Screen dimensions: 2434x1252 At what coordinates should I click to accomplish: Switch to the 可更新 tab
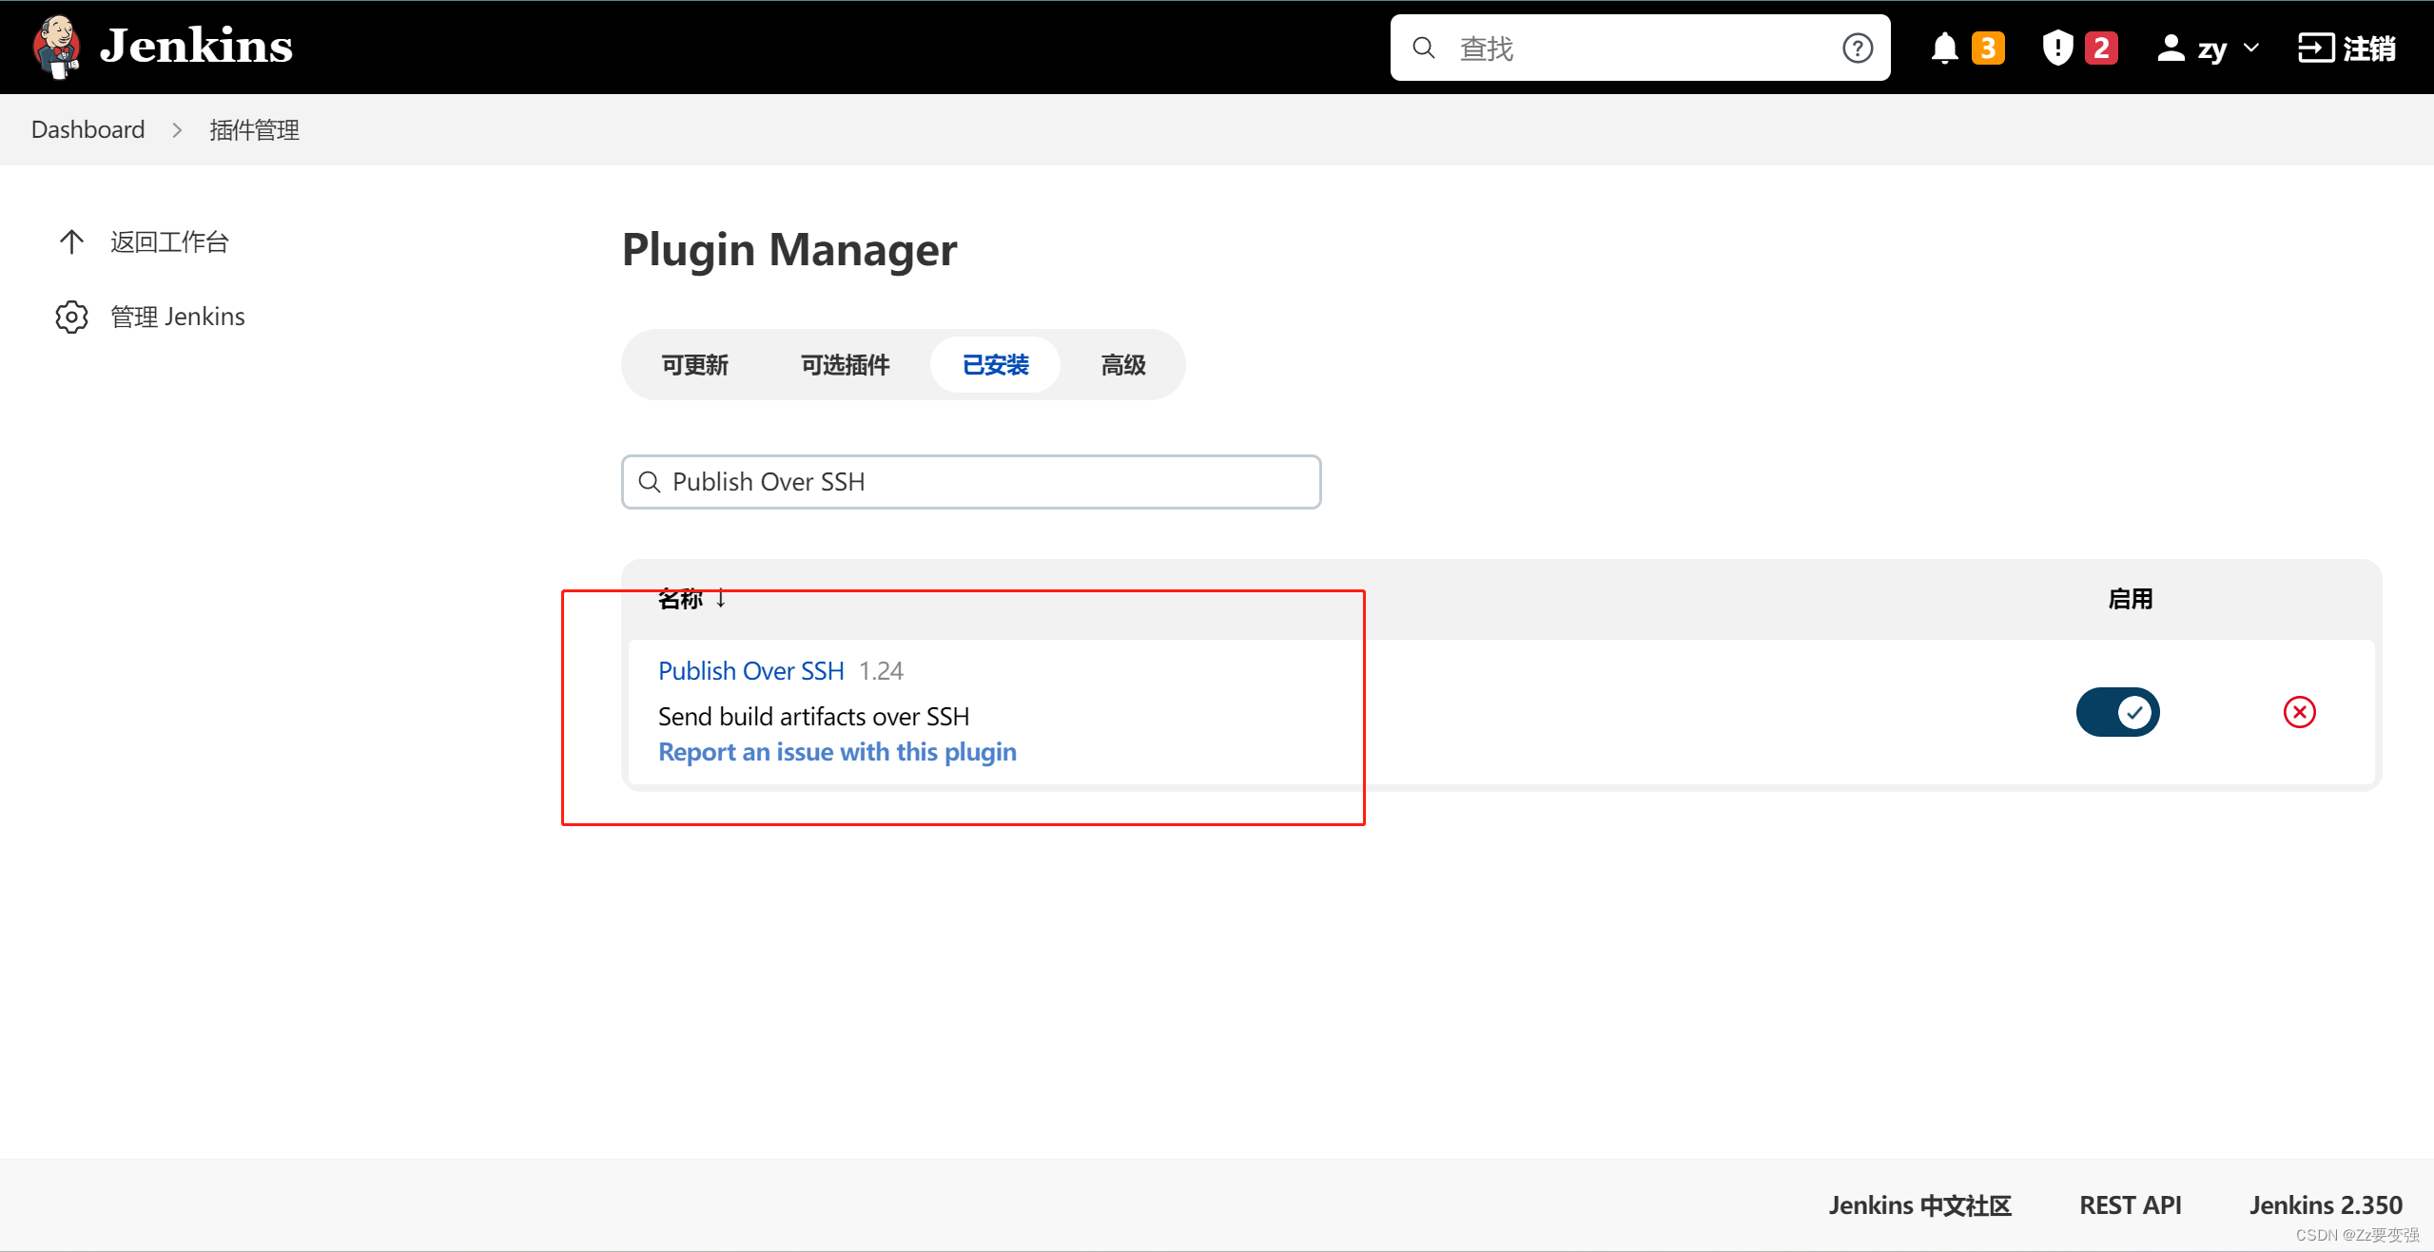695,364
